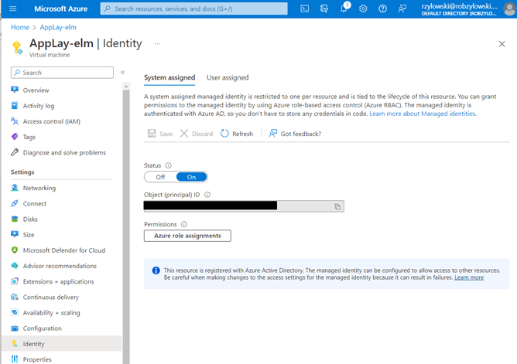517x364 pixels.
Task: Focus the top resource search box
Action: click(193, 9)
